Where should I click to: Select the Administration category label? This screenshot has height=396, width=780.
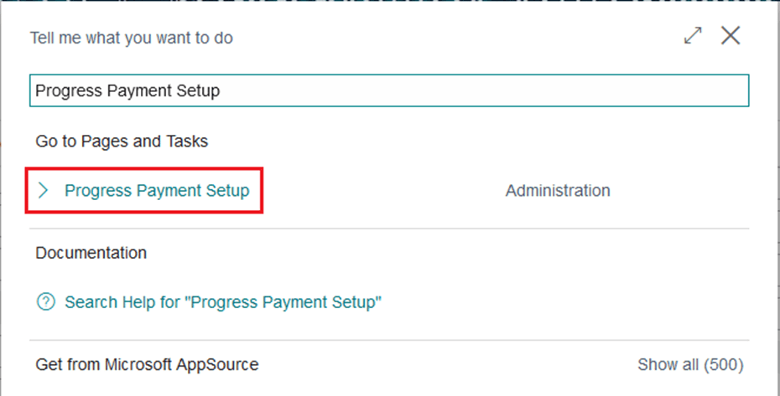click(558, 191)
